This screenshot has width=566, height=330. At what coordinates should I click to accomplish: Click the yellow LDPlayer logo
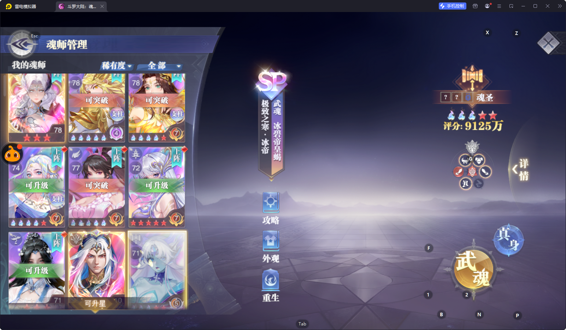9,6
